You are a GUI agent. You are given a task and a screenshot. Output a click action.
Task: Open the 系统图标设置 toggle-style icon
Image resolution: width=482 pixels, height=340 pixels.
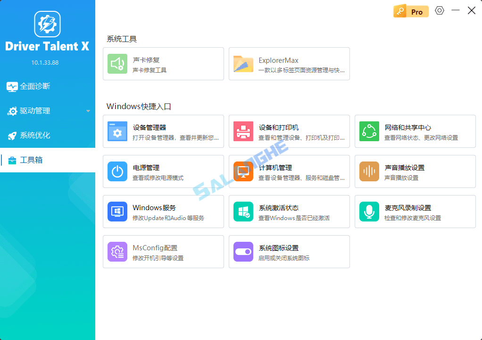[243, 252]
